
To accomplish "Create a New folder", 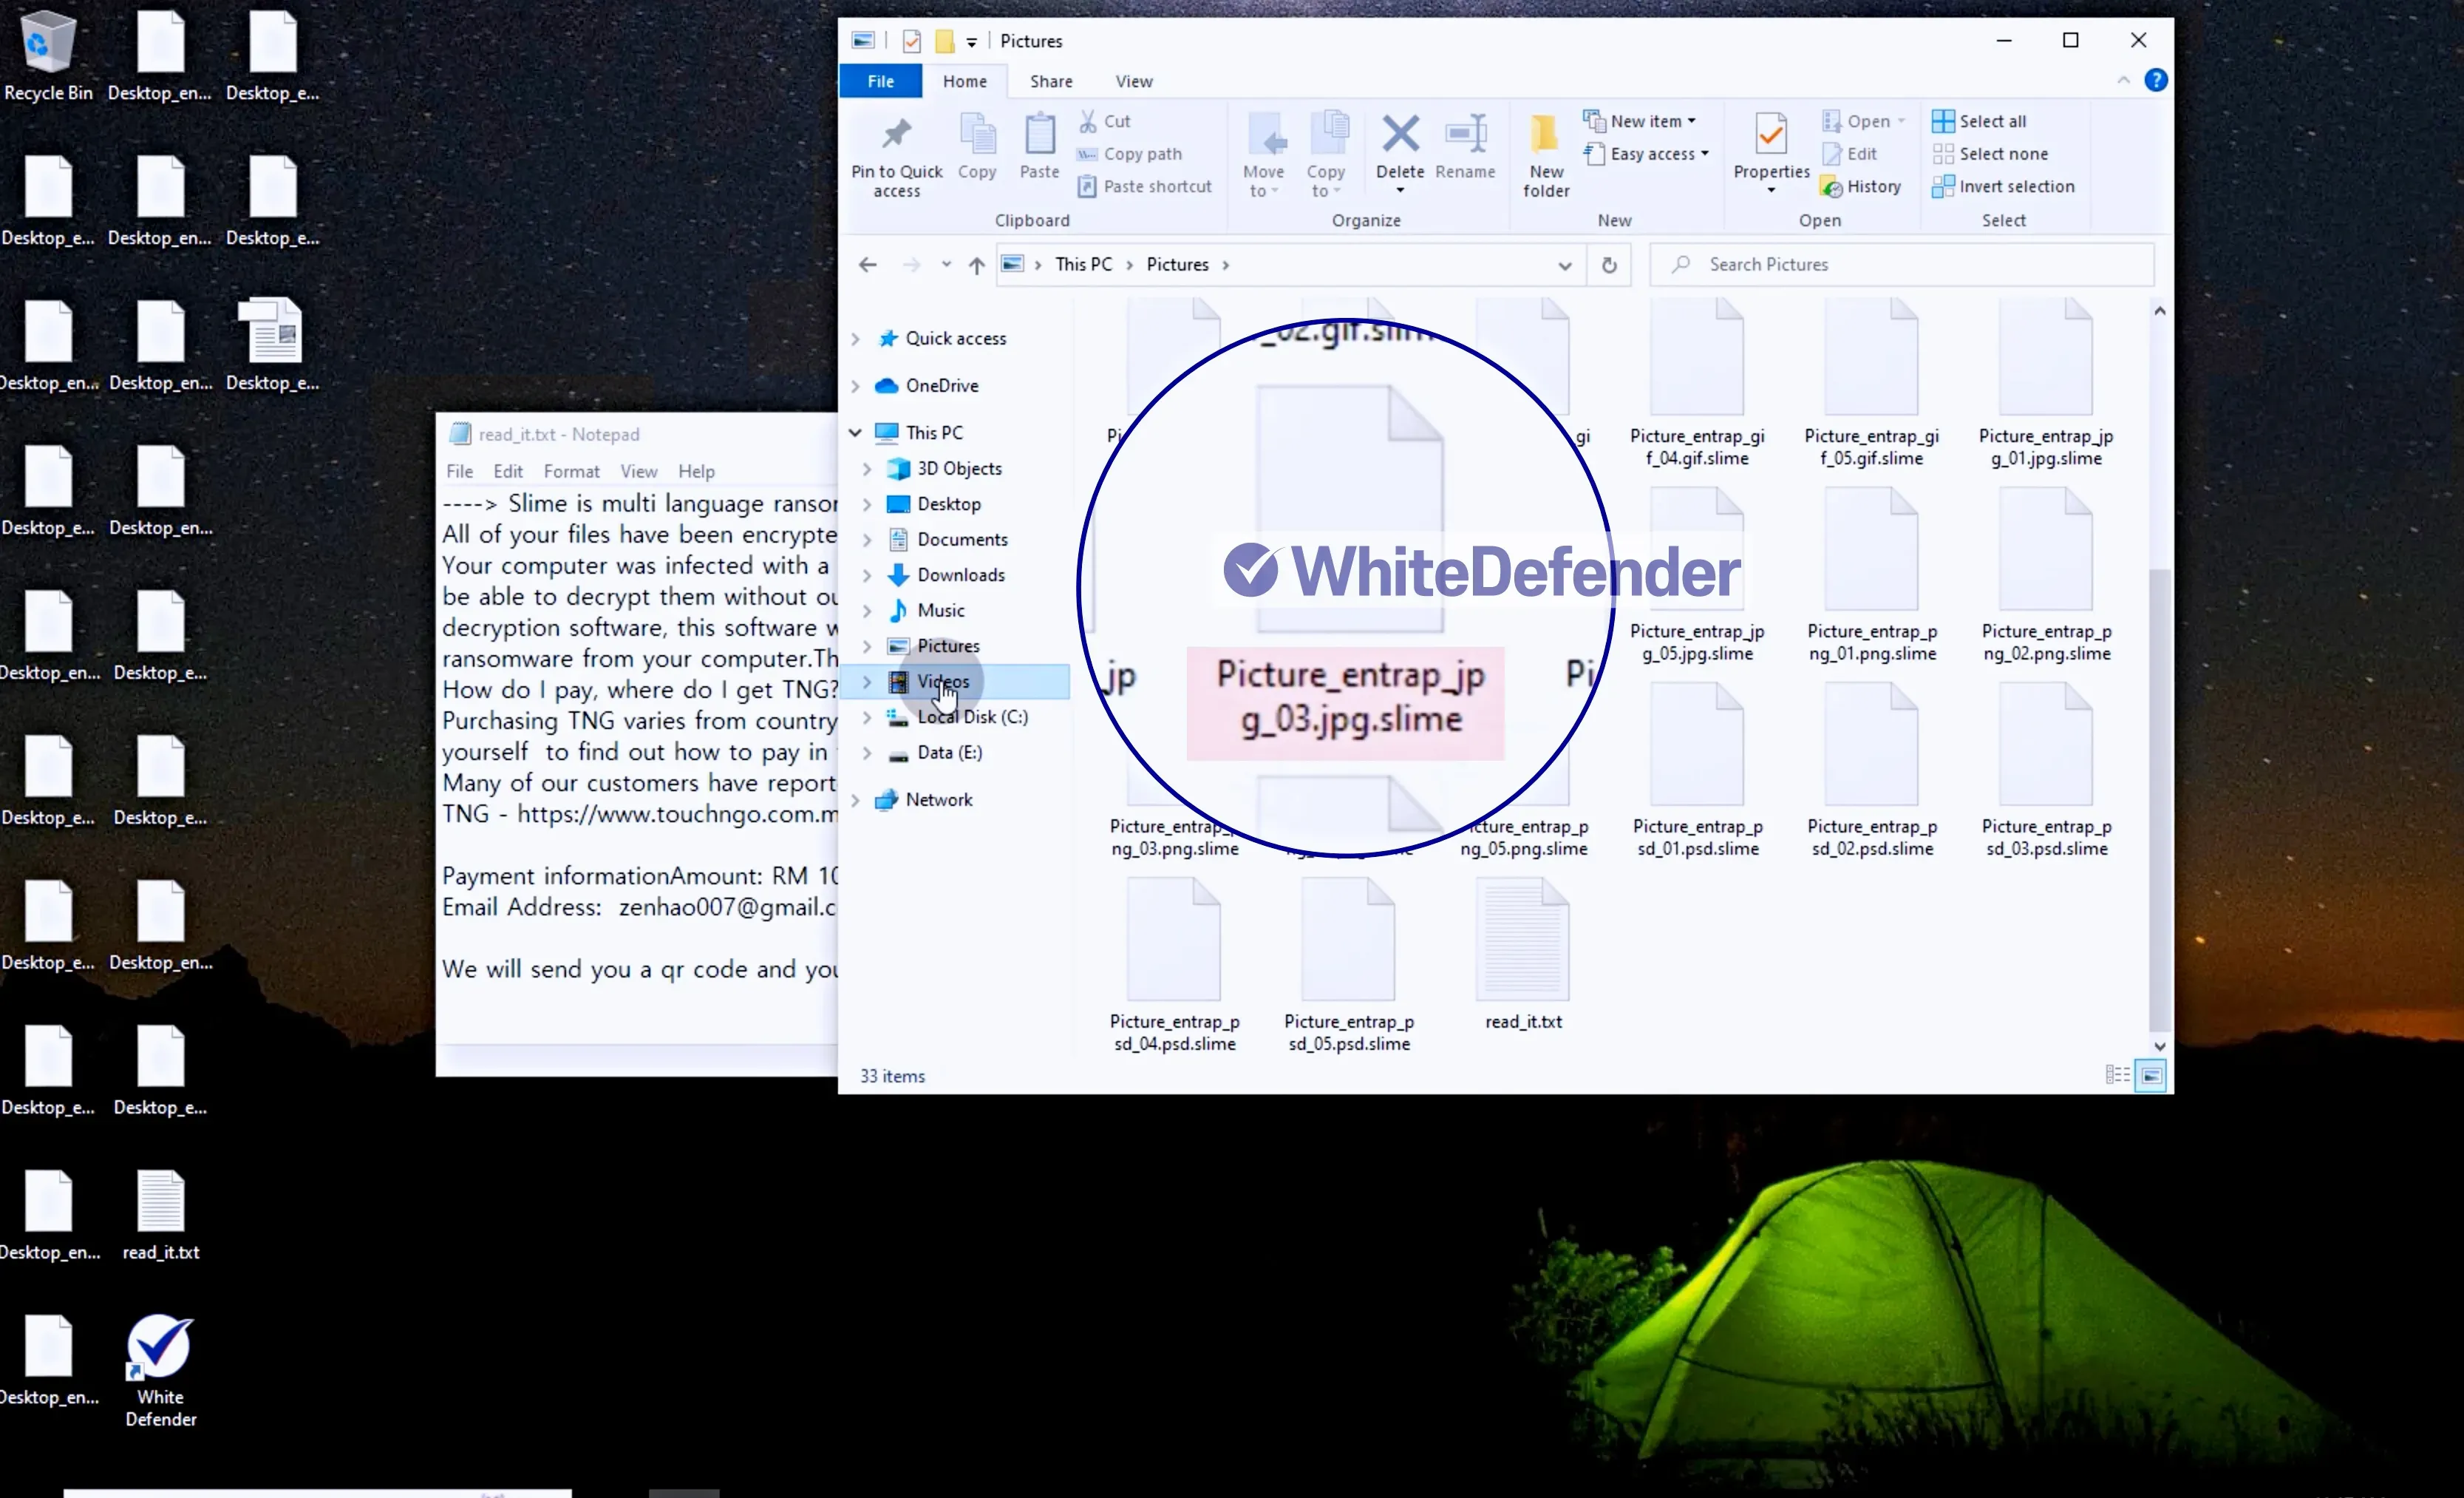I will coord(1546,155).
